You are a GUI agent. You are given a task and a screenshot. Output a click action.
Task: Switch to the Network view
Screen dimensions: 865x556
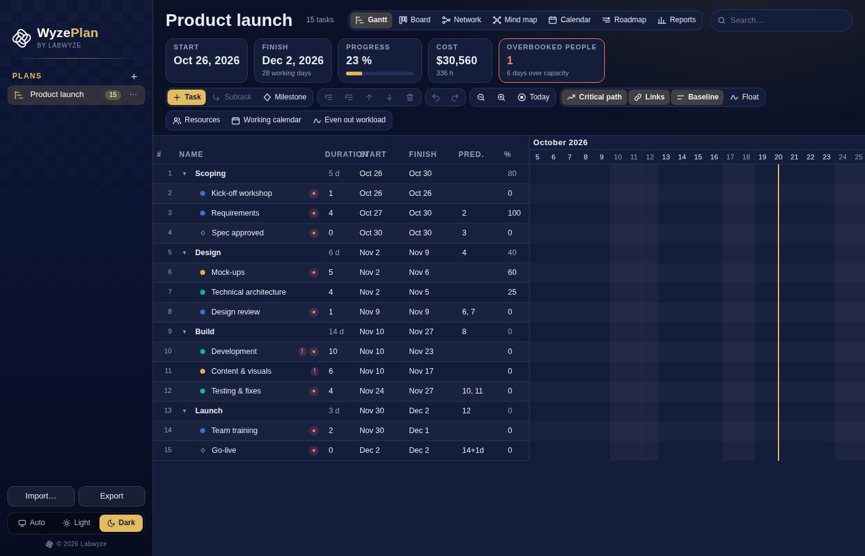[462, 20]
